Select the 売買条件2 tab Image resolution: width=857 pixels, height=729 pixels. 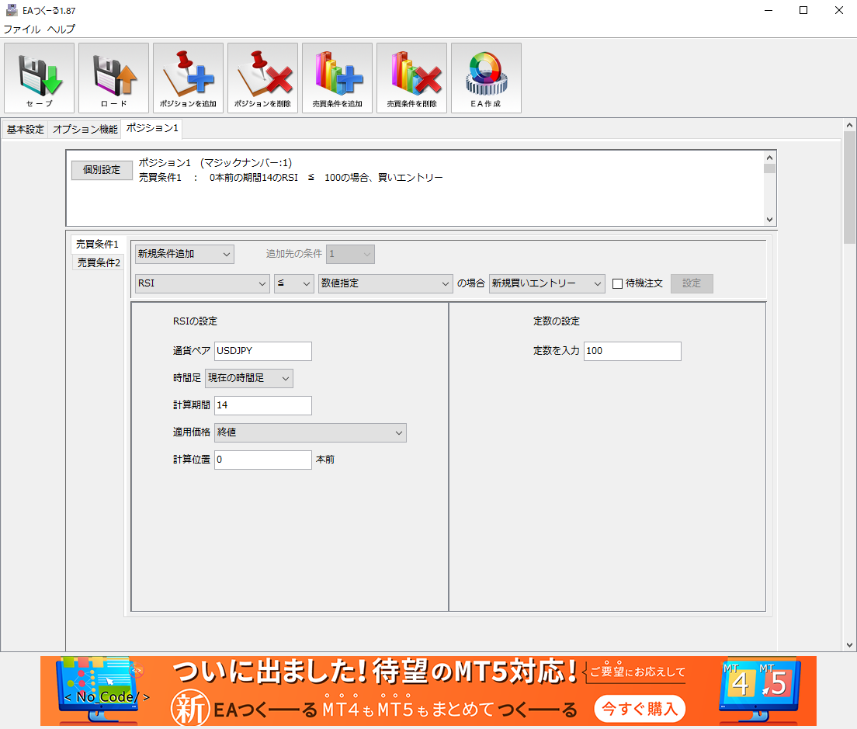click(x=99, y=262)
